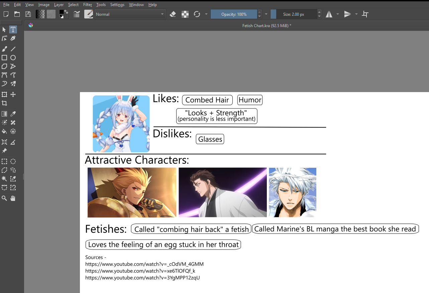This screenshot has height=293, width=429.
Task: Pick the Polygon tool
Action: [x=4, y=66]
